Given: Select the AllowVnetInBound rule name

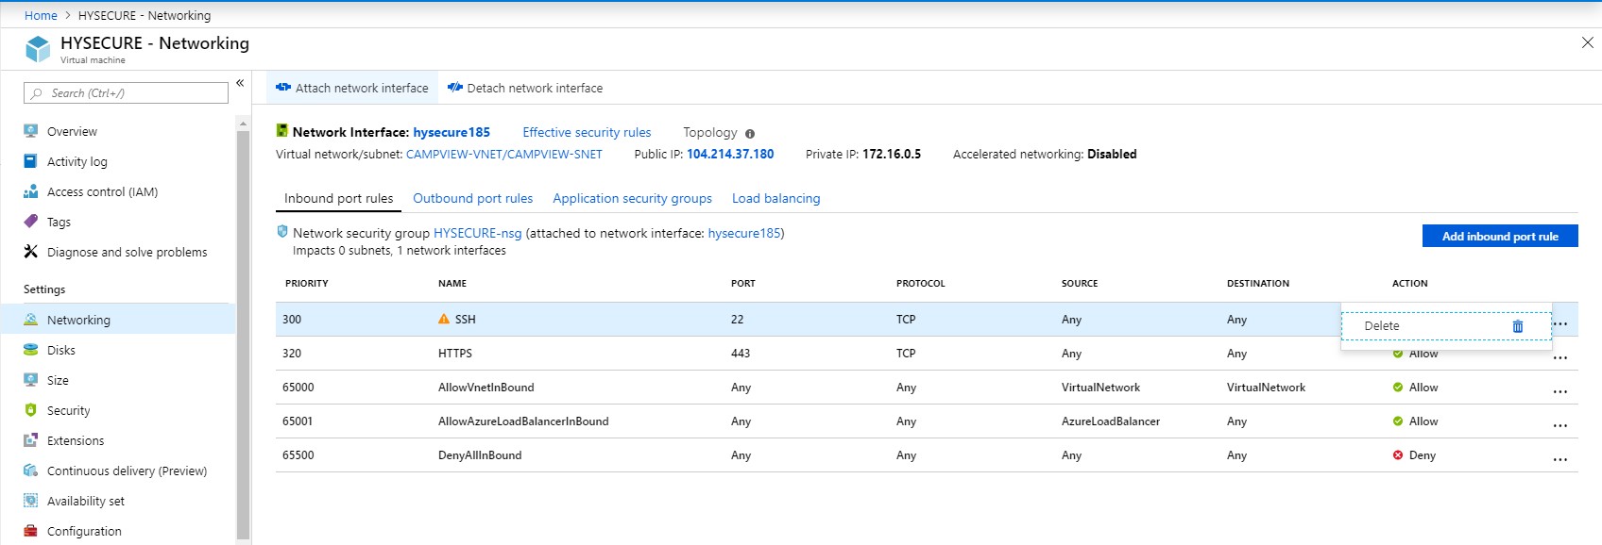Looking at the screenshot, I should point(486,388).
